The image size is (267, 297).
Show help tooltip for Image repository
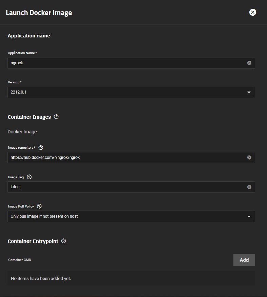click(41, 148)
